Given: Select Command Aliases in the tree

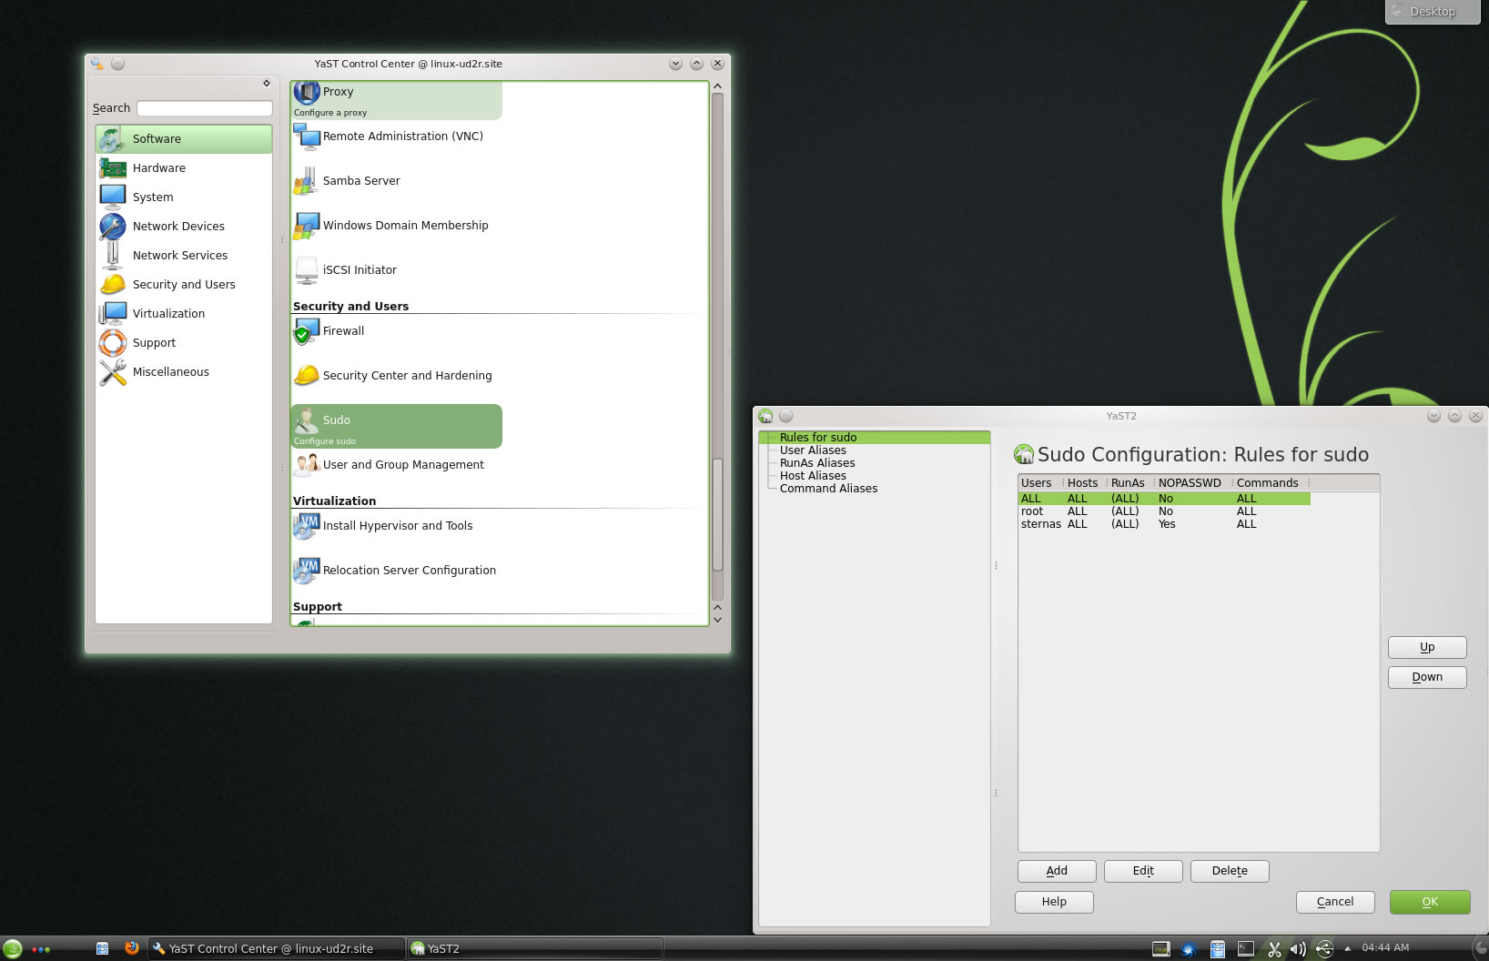Looking at the screenshot, I should [828, 489].
